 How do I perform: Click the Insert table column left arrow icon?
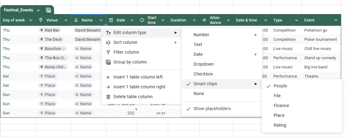click(x=108, y=77)
